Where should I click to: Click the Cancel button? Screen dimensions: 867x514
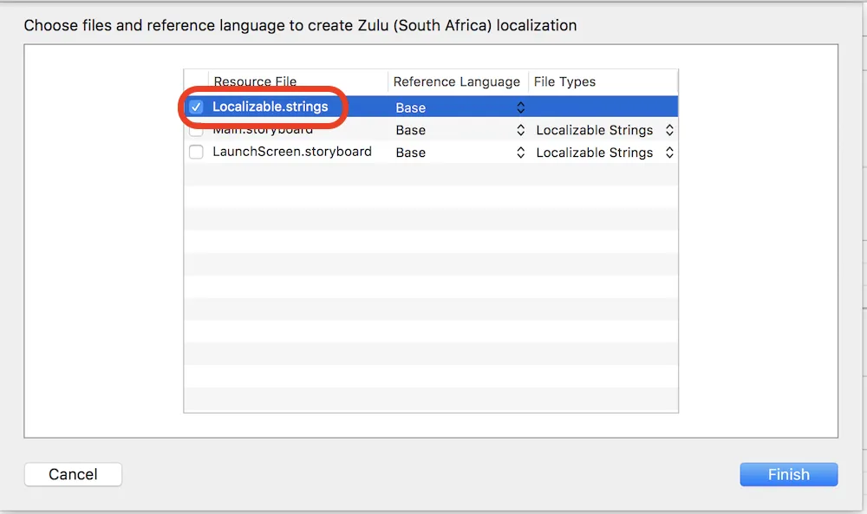coord(73,474)
